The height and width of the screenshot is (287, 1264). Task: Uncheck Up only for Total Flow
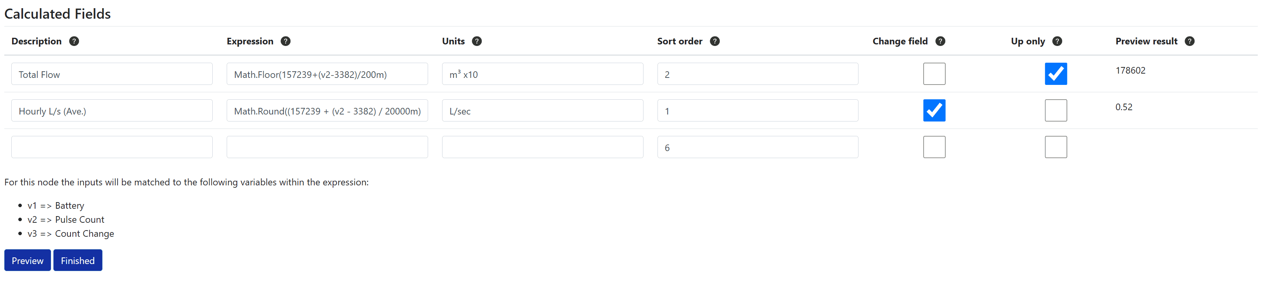pos(1056,74)
